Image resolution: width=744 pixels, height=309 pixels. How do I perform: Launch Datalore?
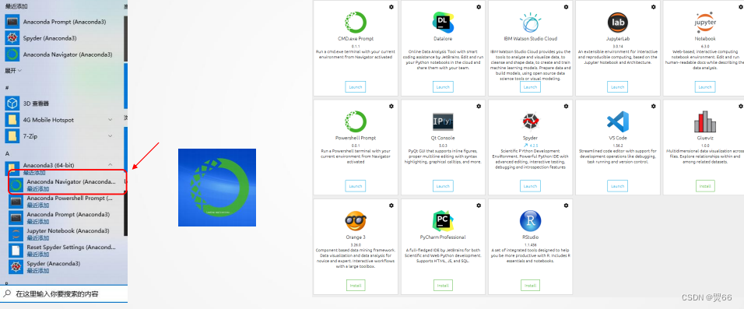coord(443,87)
